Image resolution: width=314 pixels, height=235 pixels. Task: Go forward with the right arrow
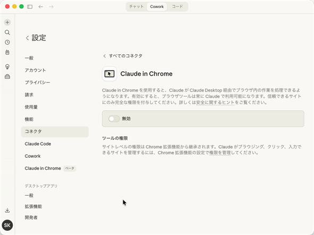coord(51,7)
